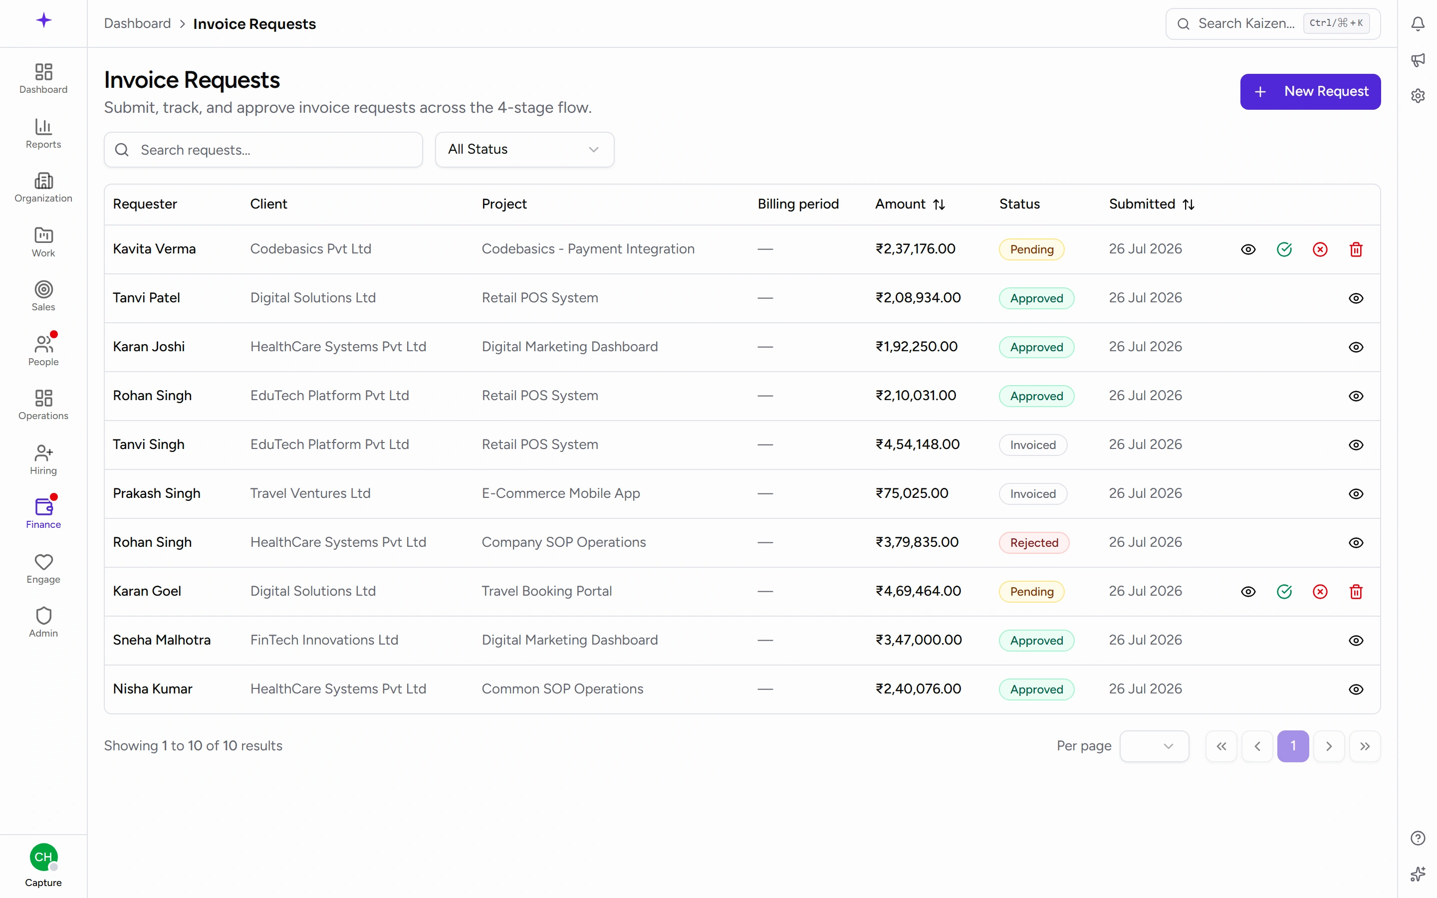Click project Codebasics - Payment Integration
The image size is (1437, 898).
pyautogui.click(x=588, y=249)
